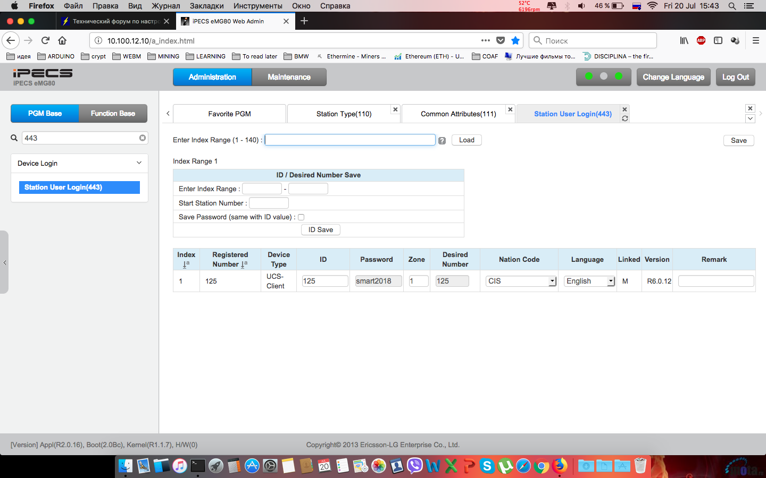Image resolution: width=766 pixels, height=478 pixels.
Task: Click the bookmark star icon
Action: [x=515, y=40]
